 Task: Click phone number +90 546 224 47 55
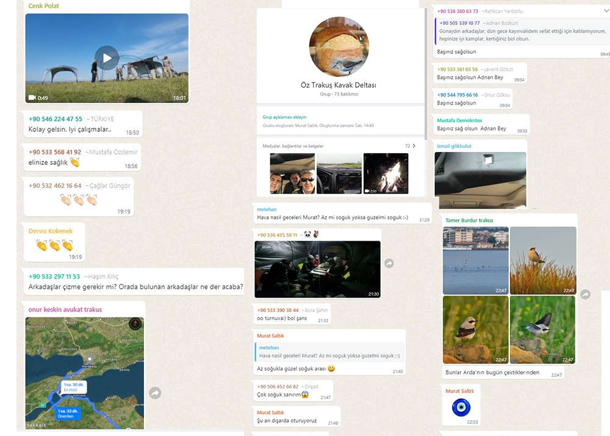pos(56,119)
